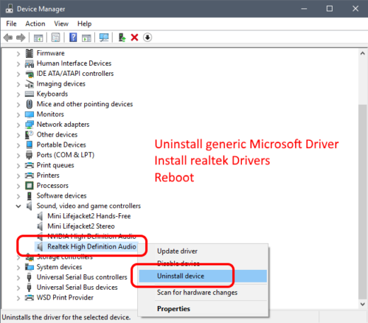Open the File menu

11,23
